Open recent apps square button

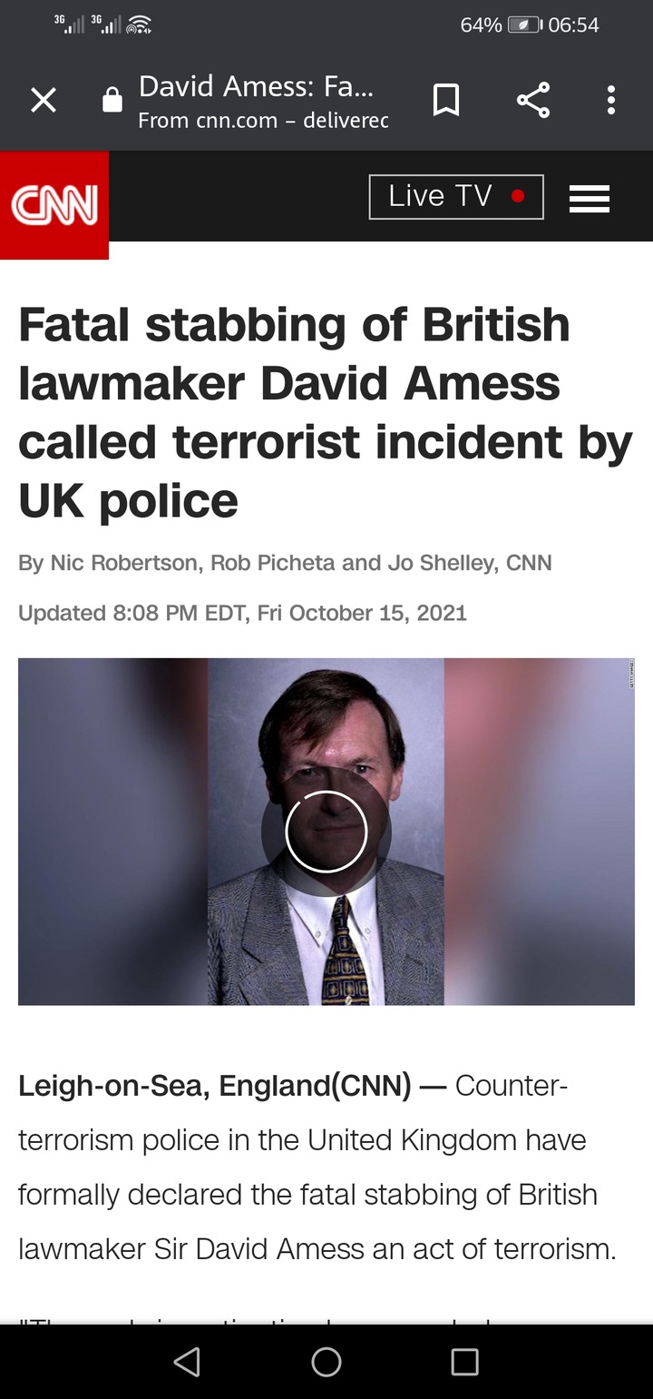coord(465,1361)
